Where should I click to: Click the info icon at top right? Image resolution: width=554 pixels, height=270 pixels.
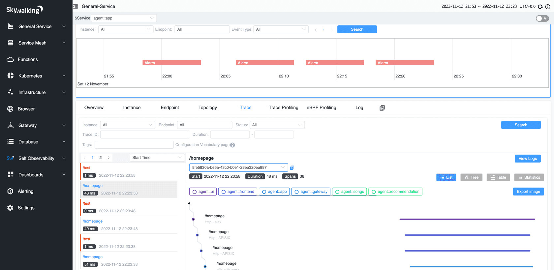pos(548,7)
